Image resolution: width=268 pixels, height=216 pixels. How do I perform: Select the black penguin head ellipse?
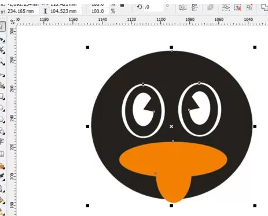tap(172, 68)
